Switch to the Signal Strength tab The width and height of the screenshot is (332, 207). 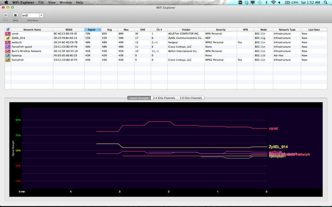coord(139,98)
